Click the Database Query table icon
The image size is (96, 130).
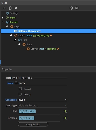(x=16, y=31)
